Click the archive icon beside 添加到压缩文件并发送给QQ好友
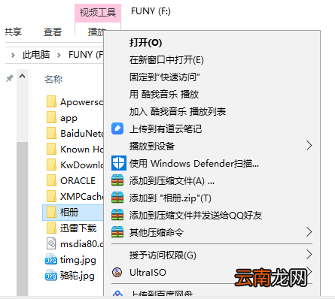335x299 pixels. coord(117,215)
